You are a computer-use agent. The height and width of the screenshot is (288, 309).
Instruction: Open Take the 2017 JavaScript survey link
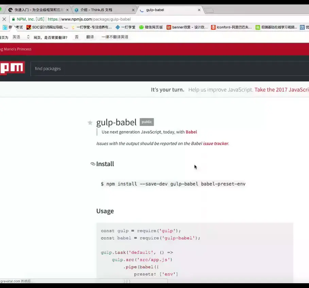pos(281,90)
